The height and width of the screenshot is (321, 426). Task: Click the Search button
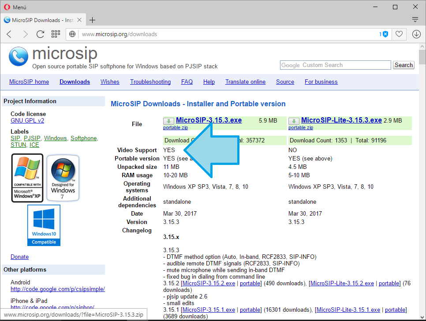pos(404,65)
